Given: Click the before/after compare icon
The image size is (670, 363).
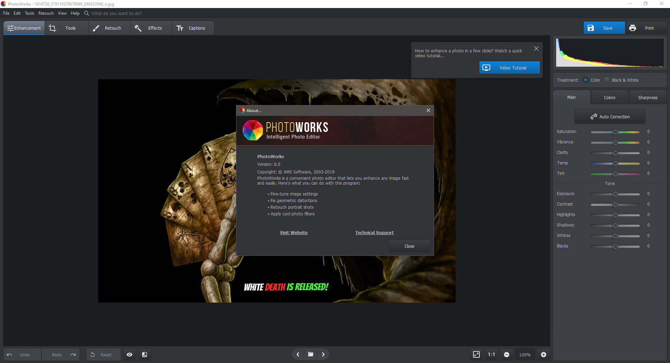Looking at the screenshot, I should [x=145, y=355].
